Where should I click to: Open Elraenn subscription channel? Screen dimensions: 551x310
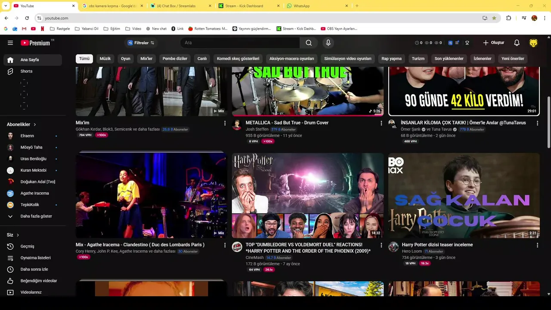point(33,136)
